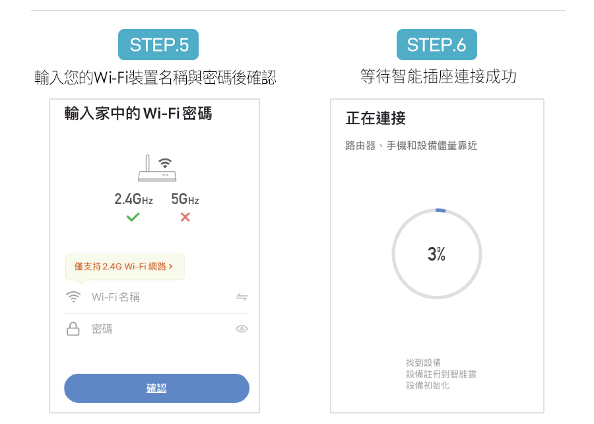
Task: Click the router illustration icon
Action: (157, 168)
